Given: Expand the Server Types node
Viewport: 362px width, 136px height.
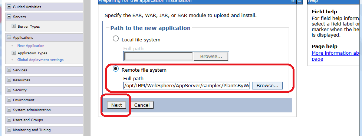Looking at the screenshot, I should pyautogui.click(x=14, y=27).
